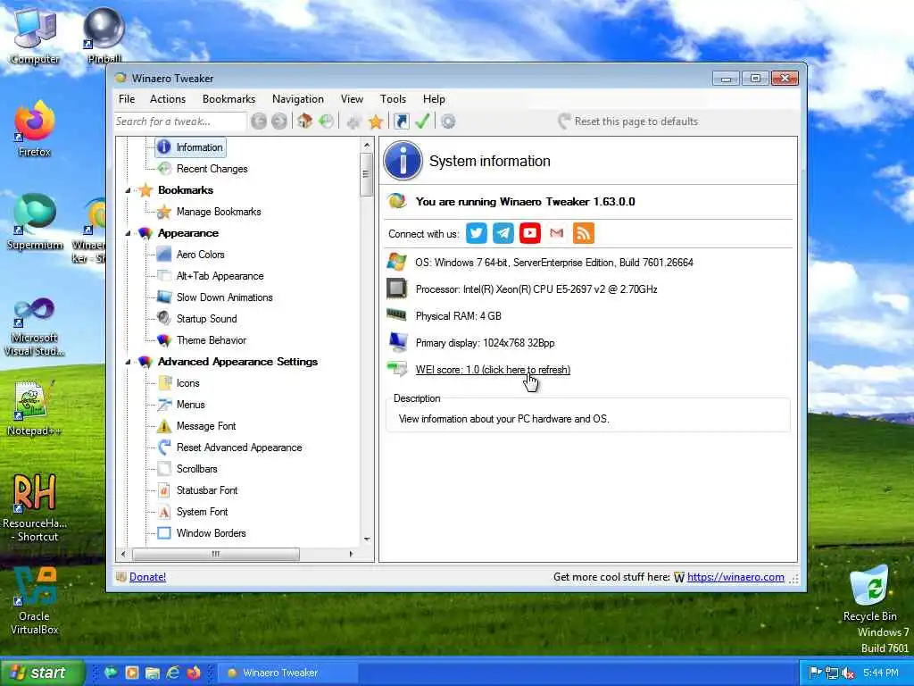The image size is (914, 686).
Task: Click the grayed Back navigation arrow
Action: (x=259, y=121)
